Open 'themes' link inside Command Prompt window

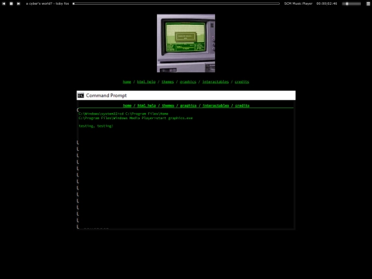click(168, 105)
